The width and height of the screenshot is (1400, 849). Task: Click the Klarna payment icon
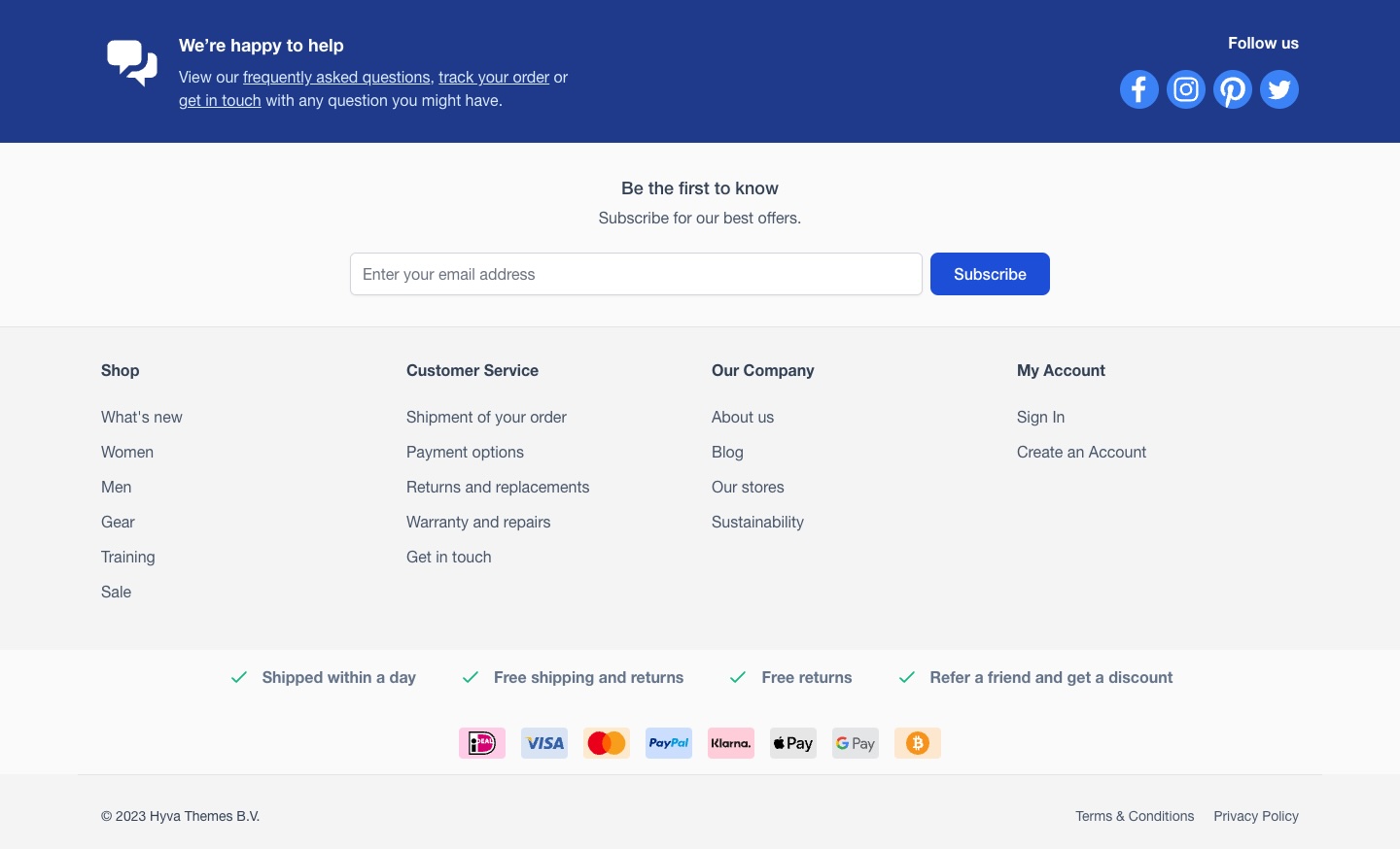[731, 743]
